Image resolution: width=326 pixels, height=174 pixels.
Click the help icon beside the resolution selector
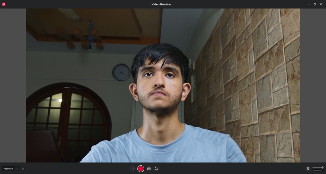[23, 169]
